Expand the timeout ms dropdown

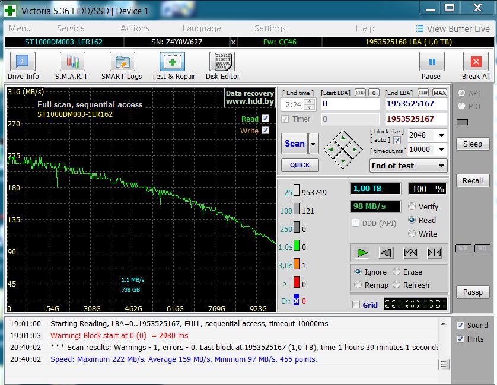tap(441, 150)
